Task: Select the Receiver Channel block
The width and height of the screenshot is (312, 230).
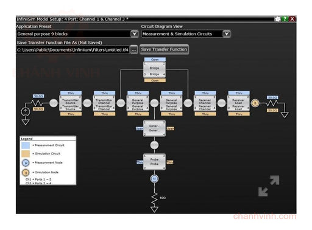Action: [x=205, y=103]
